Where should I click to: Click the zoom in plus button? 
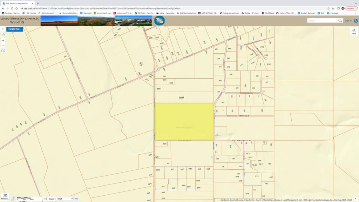[3, 40]
